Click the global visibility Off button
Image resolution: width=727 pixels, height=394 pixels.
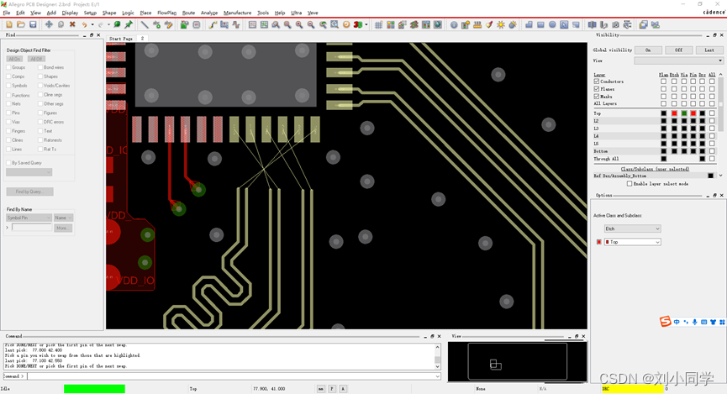(x=678, y=50)
